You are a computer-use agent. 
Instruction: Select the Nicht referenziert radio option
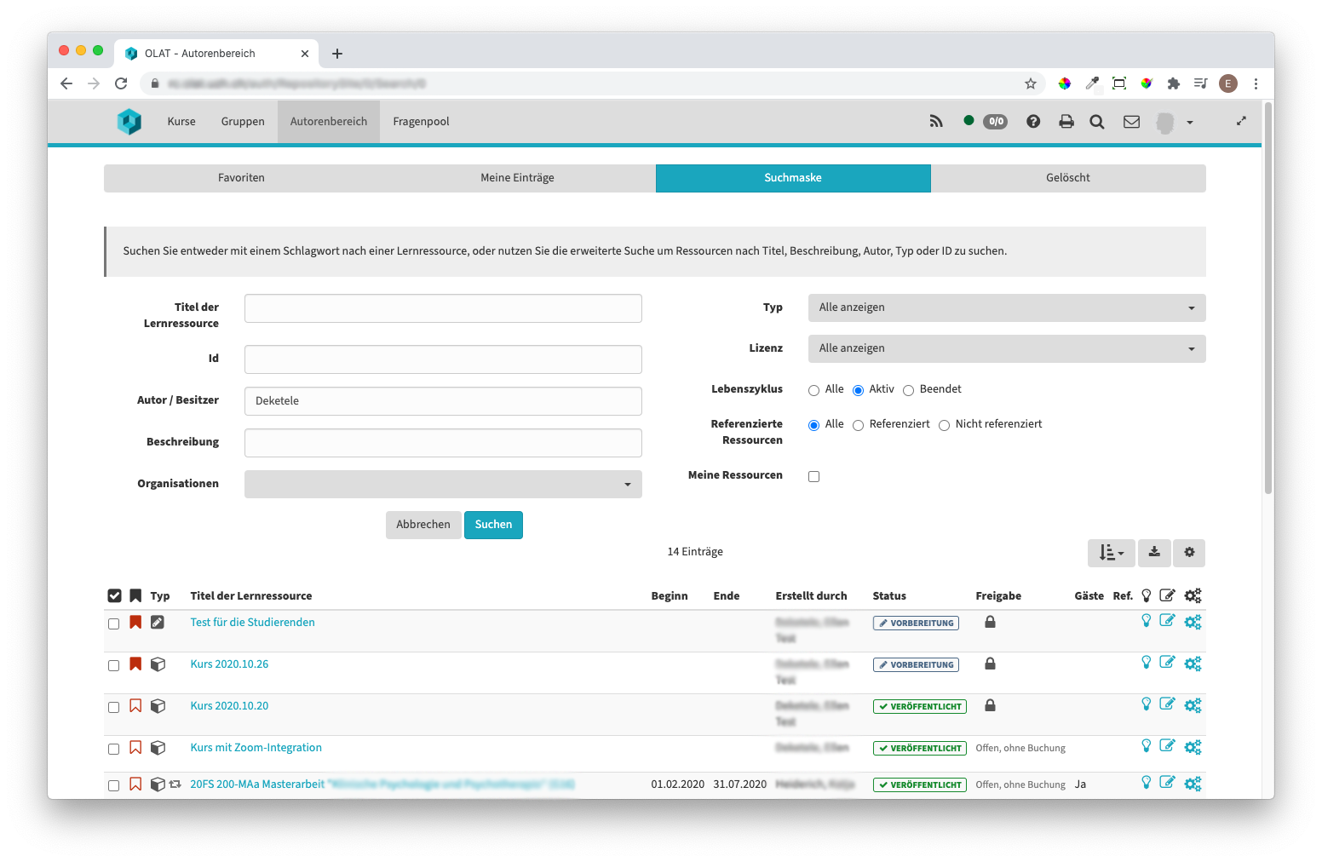pos(944,425)
